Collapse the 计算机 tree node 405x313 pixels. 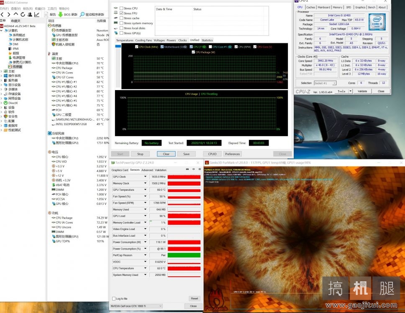(x=2, y=30)
